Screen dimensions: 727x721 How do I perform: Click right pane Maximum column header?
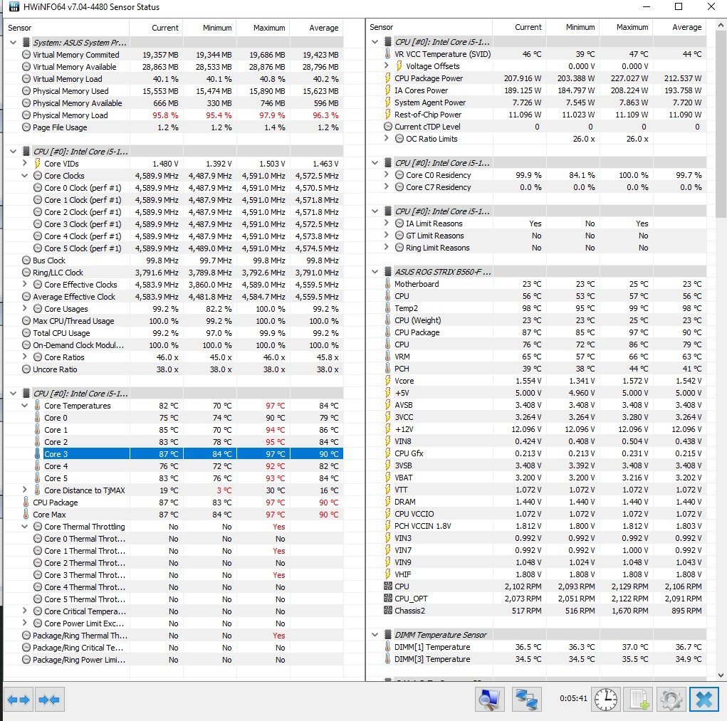coord(626,27)
